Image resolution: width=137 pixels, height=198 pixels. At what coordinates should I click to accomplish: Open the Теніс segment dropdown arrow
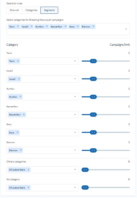75,61
